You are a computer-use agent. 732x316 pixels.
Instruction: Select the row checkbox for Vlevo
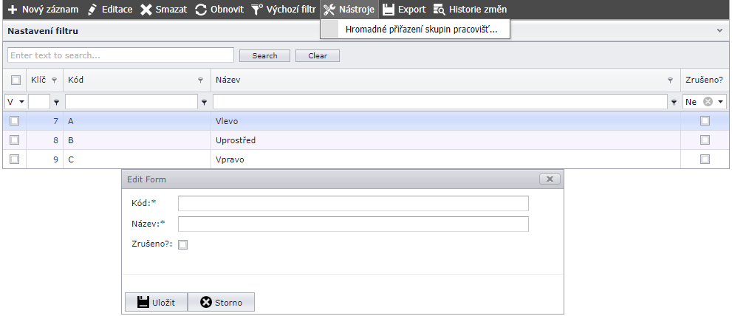pos(15,120)
